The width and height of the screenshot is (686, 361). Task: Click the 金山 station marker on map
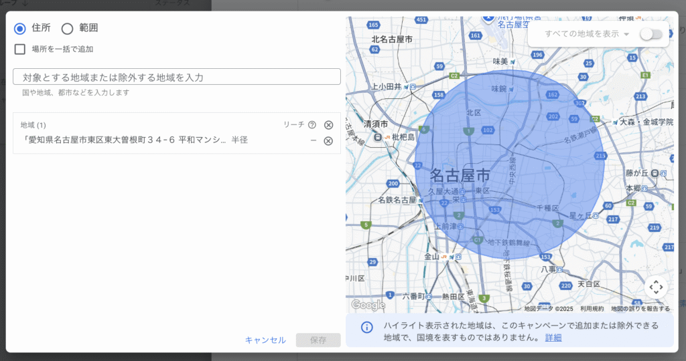click(x=452, y=256)
